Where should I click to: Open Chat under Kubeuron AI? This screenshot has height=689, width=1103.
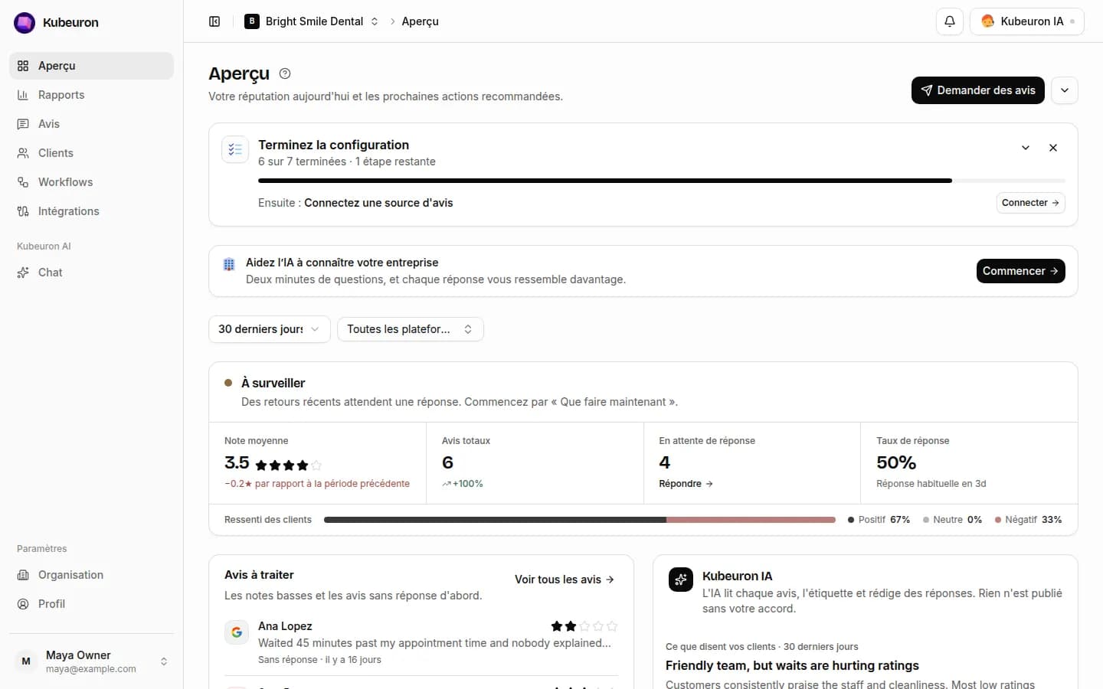coord(91,273)
